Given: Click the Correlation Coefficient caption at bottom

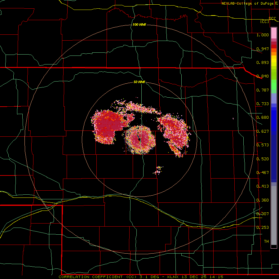Looking at the screenshot, I should click(141, 277).
